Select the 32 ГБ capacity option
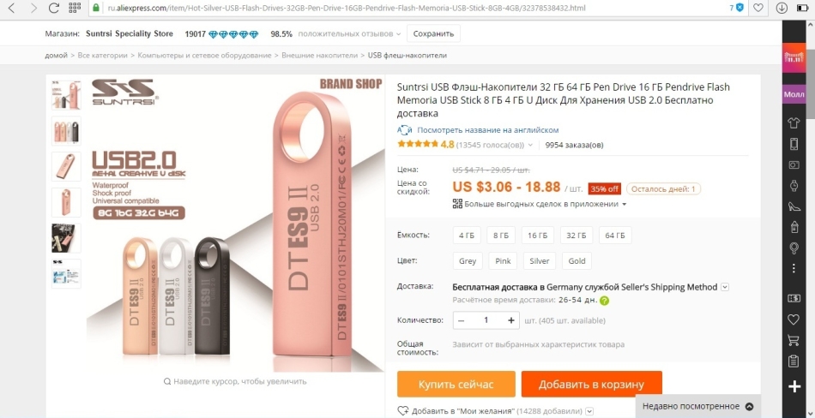Screen dimensions: 815x418 coord(576,236)
